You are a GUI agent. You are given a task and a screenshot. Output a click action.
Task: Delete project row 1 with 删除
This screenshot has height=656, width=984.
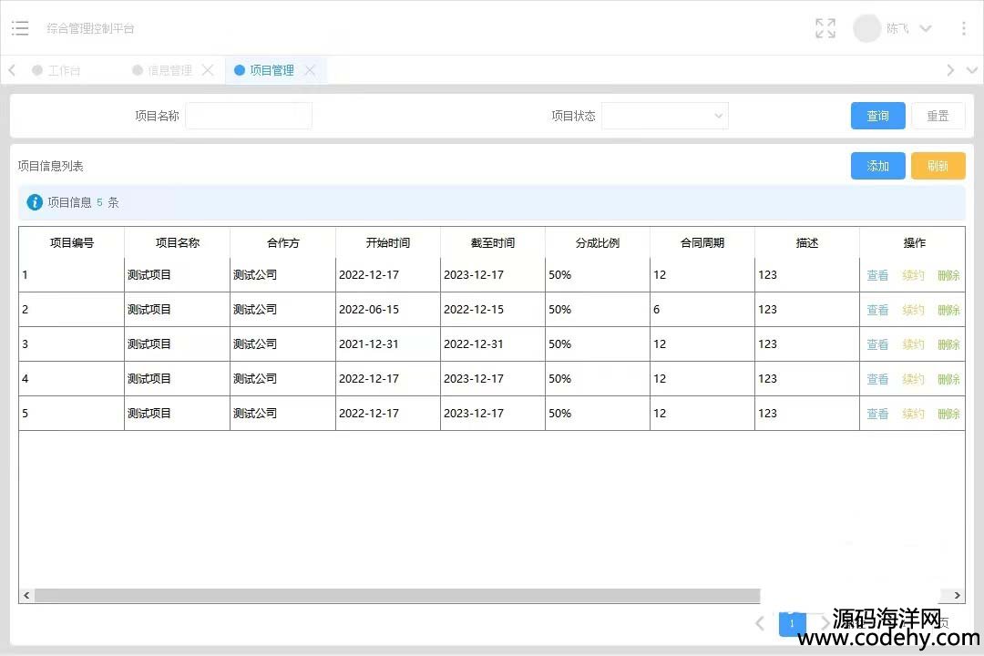click(x=948, y=275)
